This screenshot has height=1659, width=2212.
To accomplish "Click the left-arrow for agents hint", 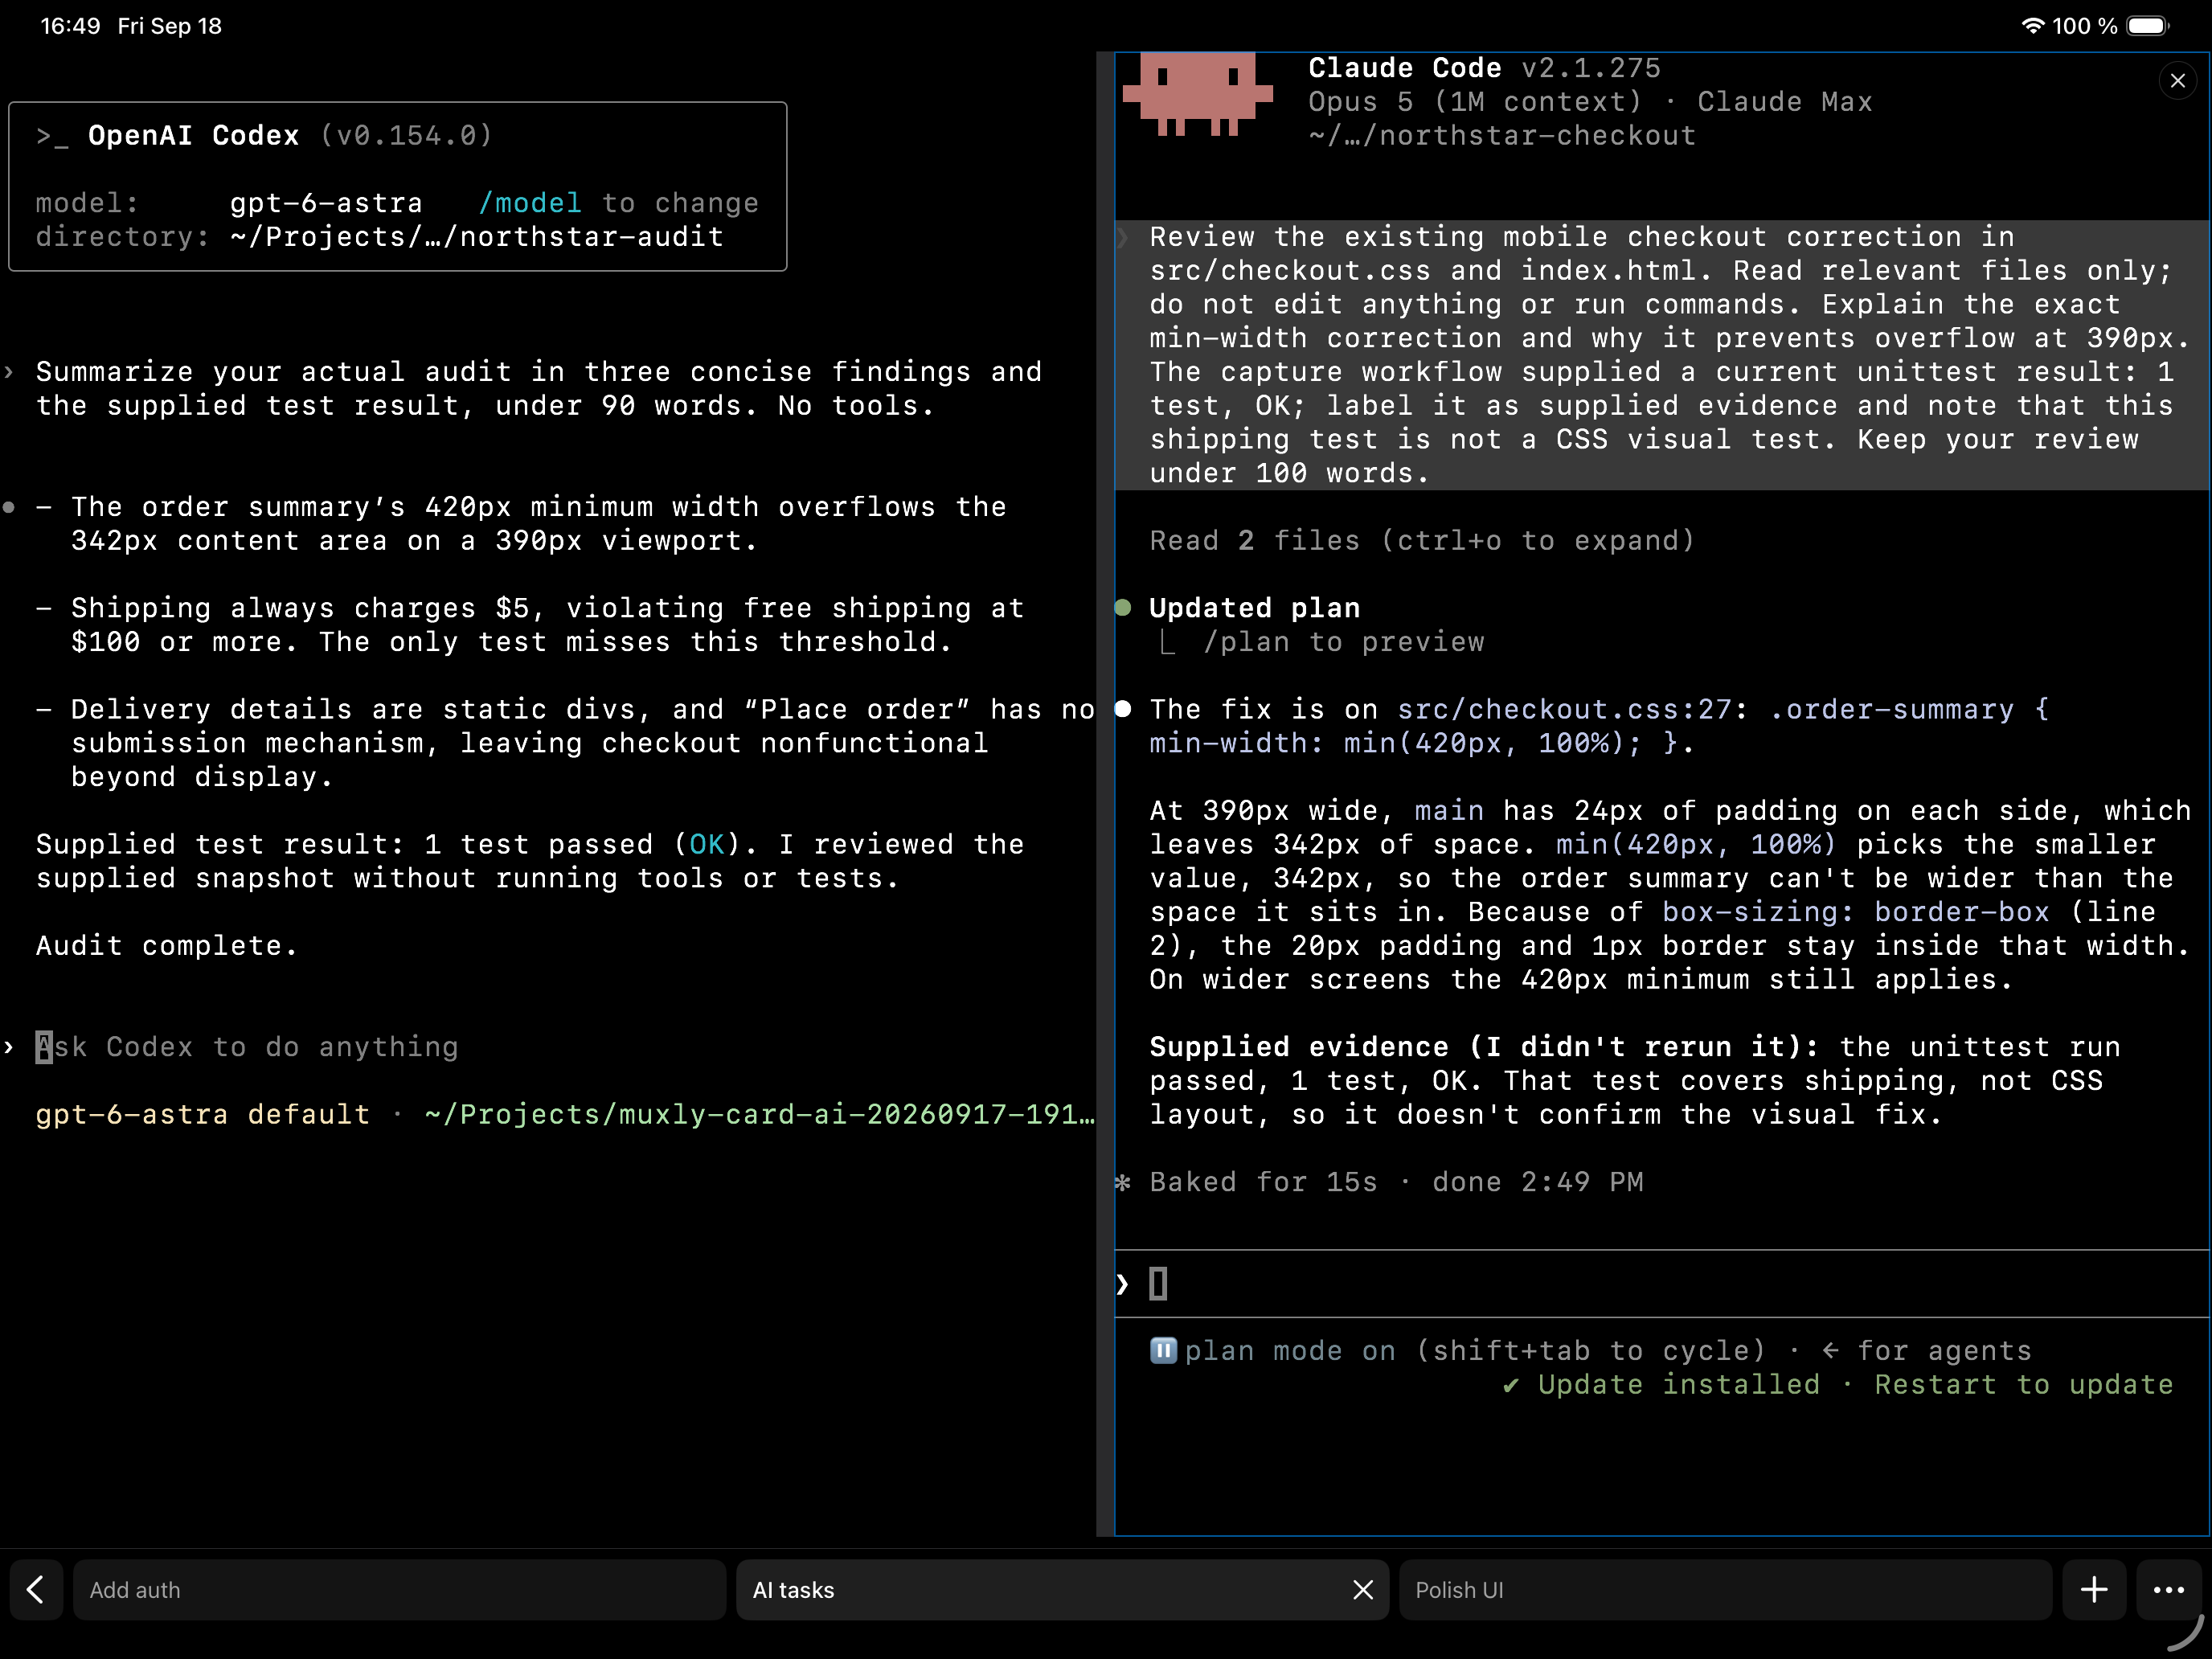I will point(1926,1351).
